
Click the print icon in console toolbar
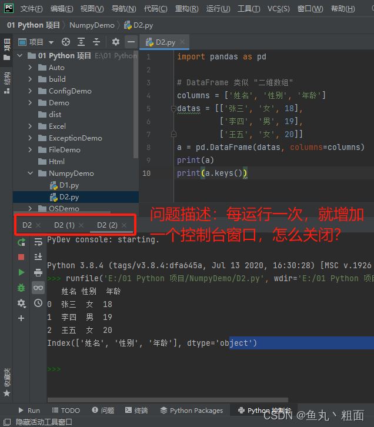pos(38,272)
